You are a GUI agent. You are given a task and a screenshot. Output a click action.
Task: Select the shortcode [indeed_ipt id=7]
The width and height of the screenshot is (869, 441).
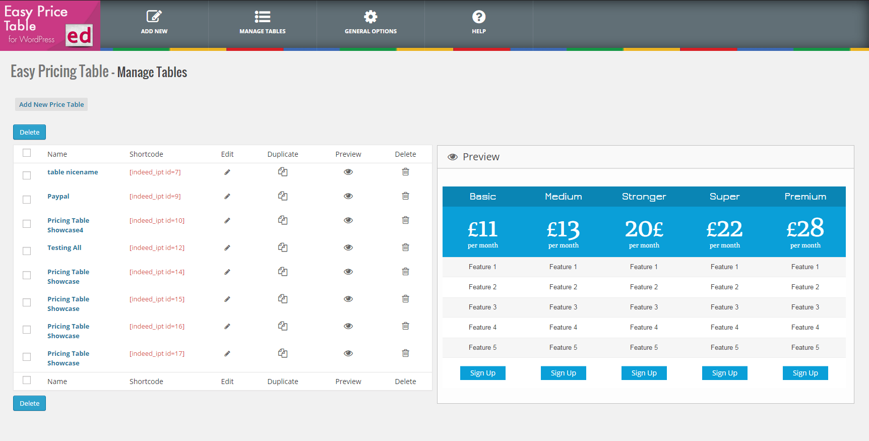pos(155,172)
